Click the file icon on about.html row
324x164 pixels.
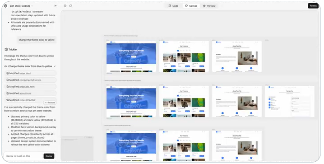tap(7, 93)
